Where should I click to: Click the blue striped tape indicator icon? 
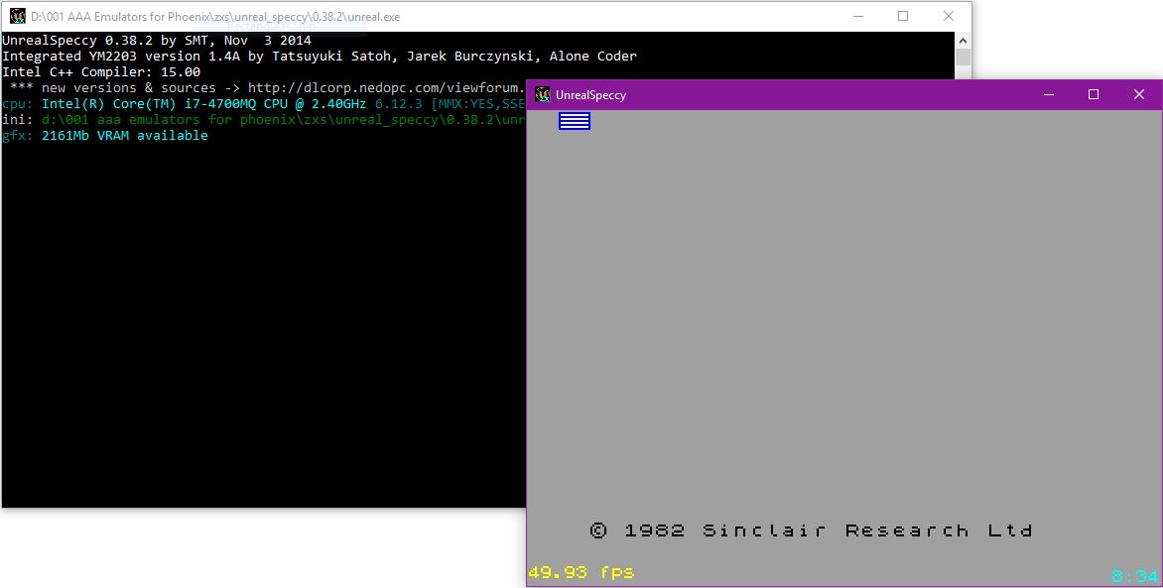[x=575, y=121]
